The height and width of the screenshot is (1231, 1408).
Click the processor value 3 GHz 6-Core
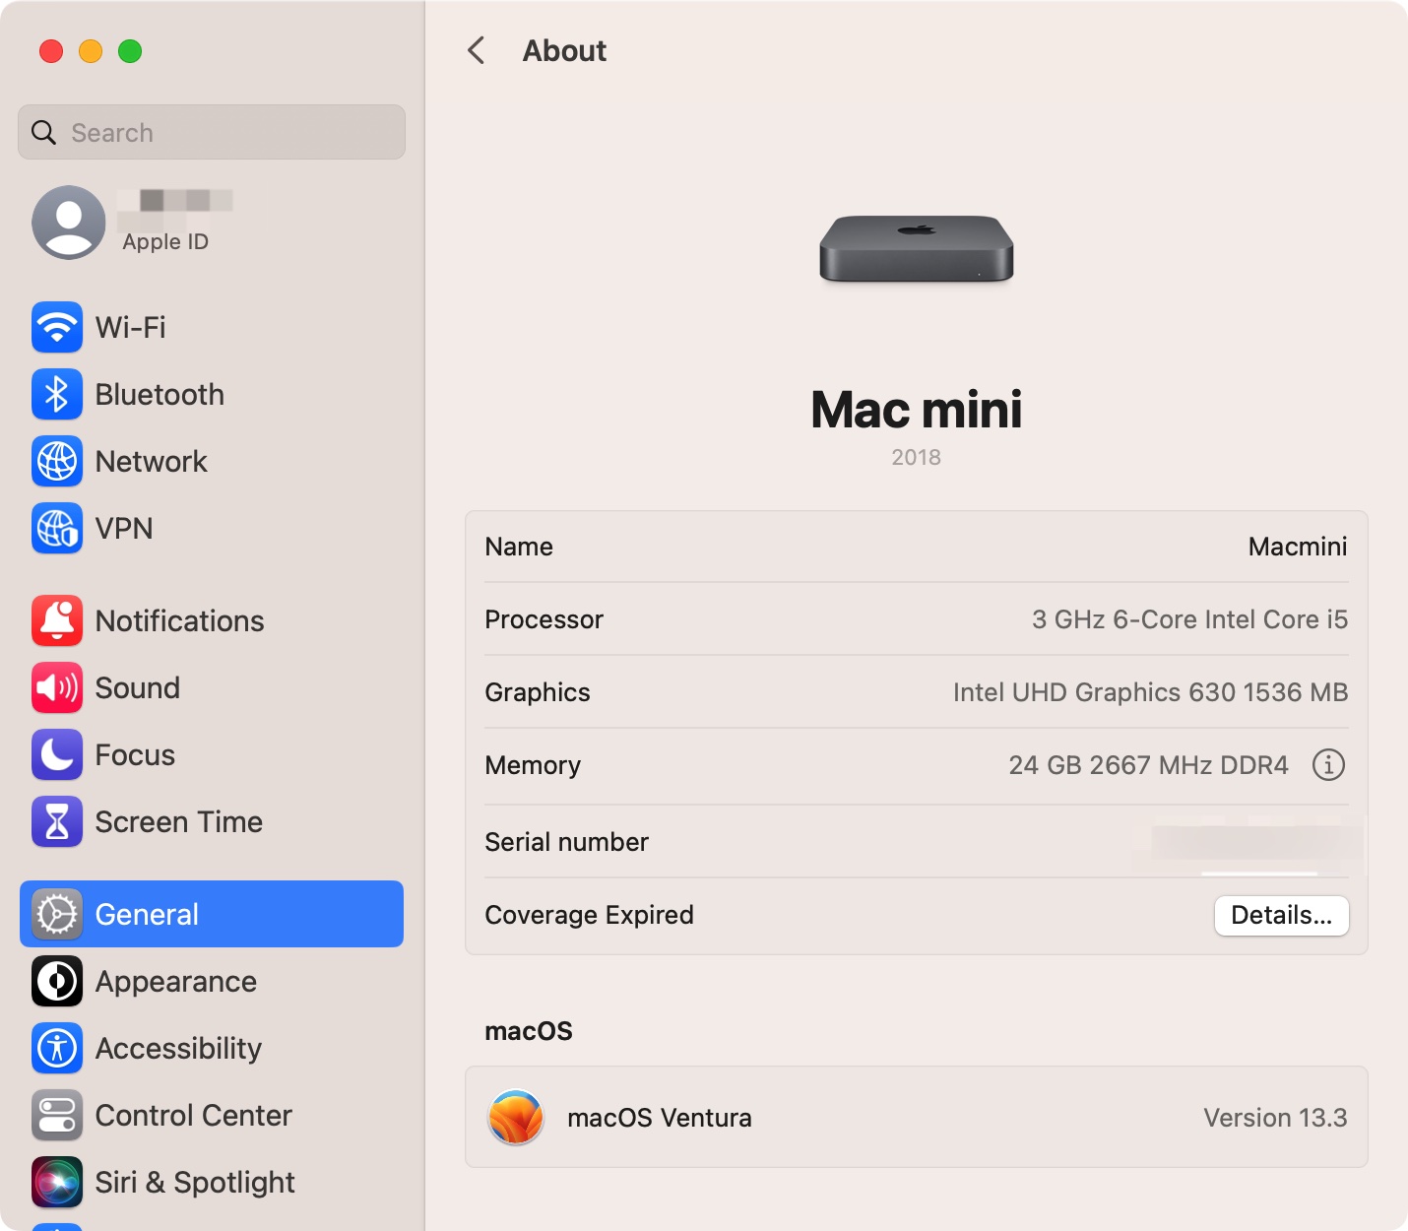pyautogui.click(x=1189, y=619)
